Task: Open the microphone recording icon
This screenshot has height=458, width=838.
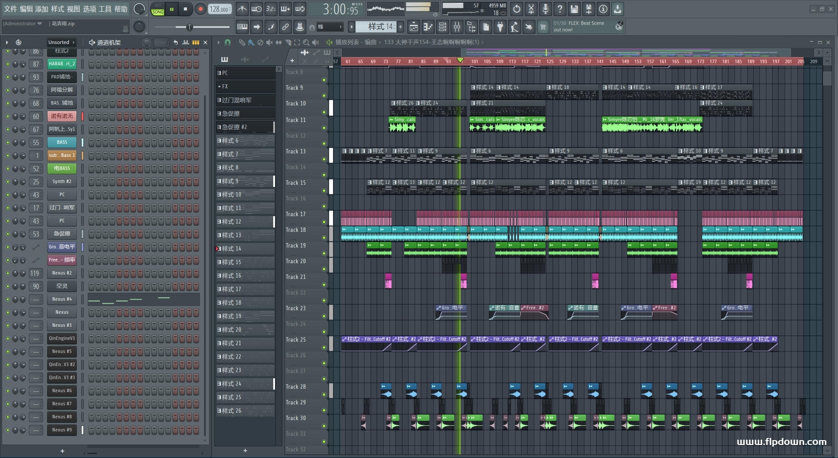Action: (x=546, y=9)
